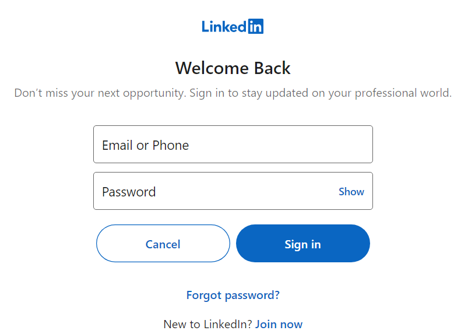
Task: Open the Forgot password? link
Action: (233, 295)
